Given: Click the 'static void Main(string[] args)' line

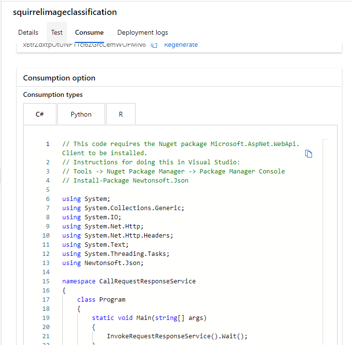Looking at the screenshot, I should coord(149,318).
